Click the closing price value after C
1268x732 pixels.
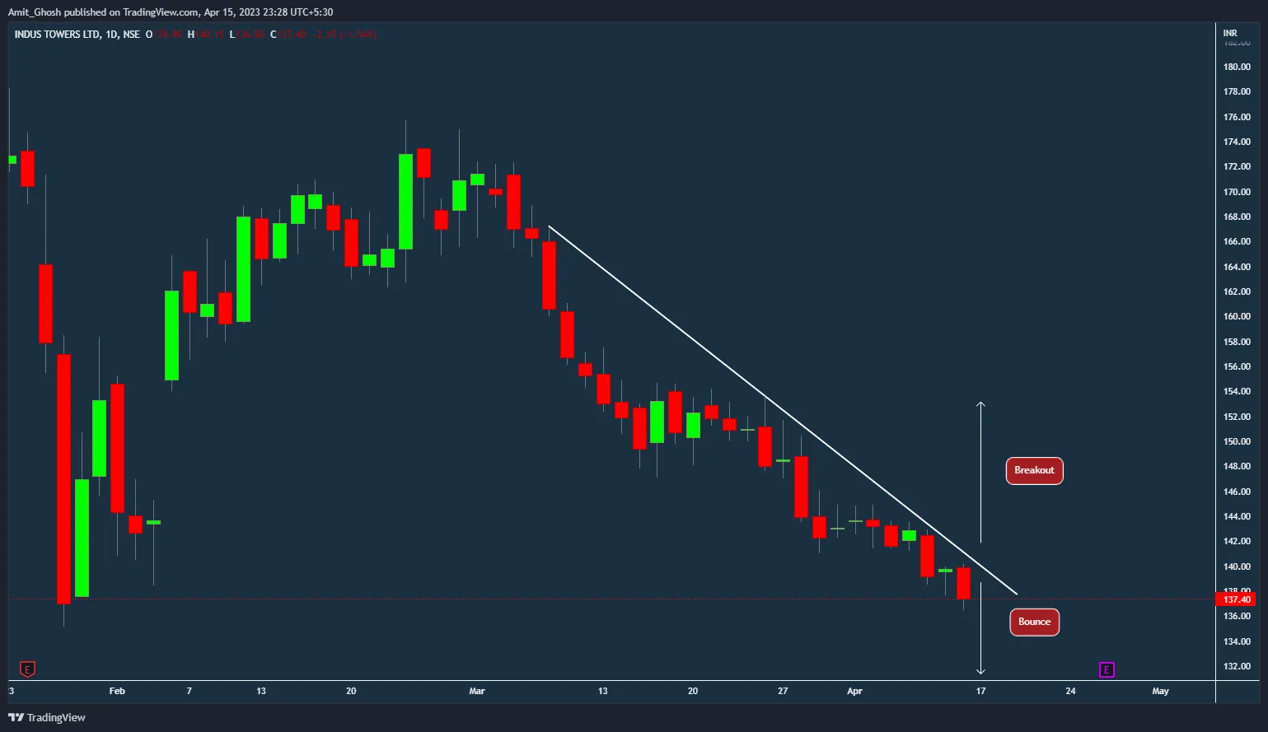[x=292, y=35]
